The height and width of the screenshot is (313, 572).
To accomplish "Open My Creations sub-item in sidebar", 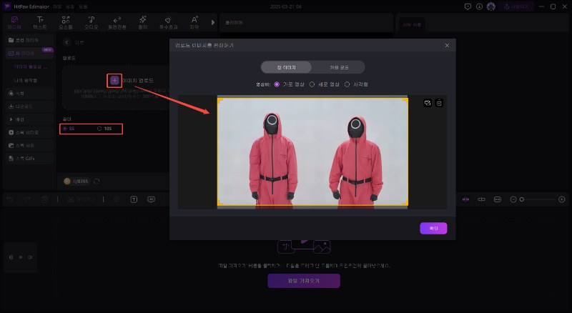I will pos(25,80).
